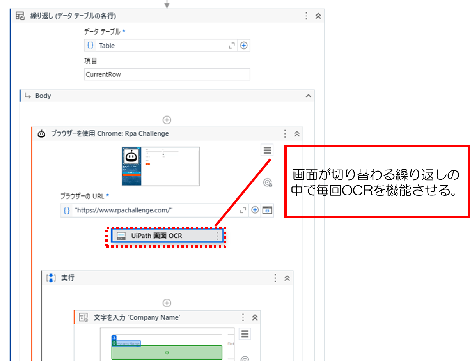Click the Body header label
Screen dimensions: 472x363
pyautogui.click(x=43, y=96)
